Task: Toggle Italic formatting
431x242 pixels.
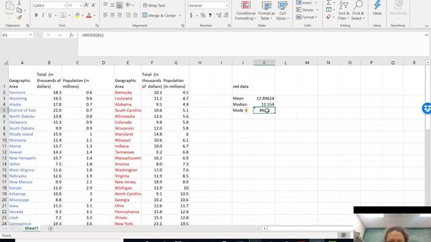Action: [x=43, y=15]
